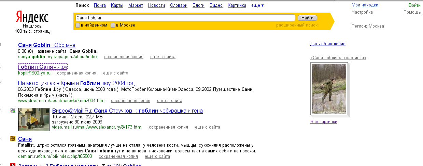Open 'расширенный поиск' advanced search link

point(297,25)
